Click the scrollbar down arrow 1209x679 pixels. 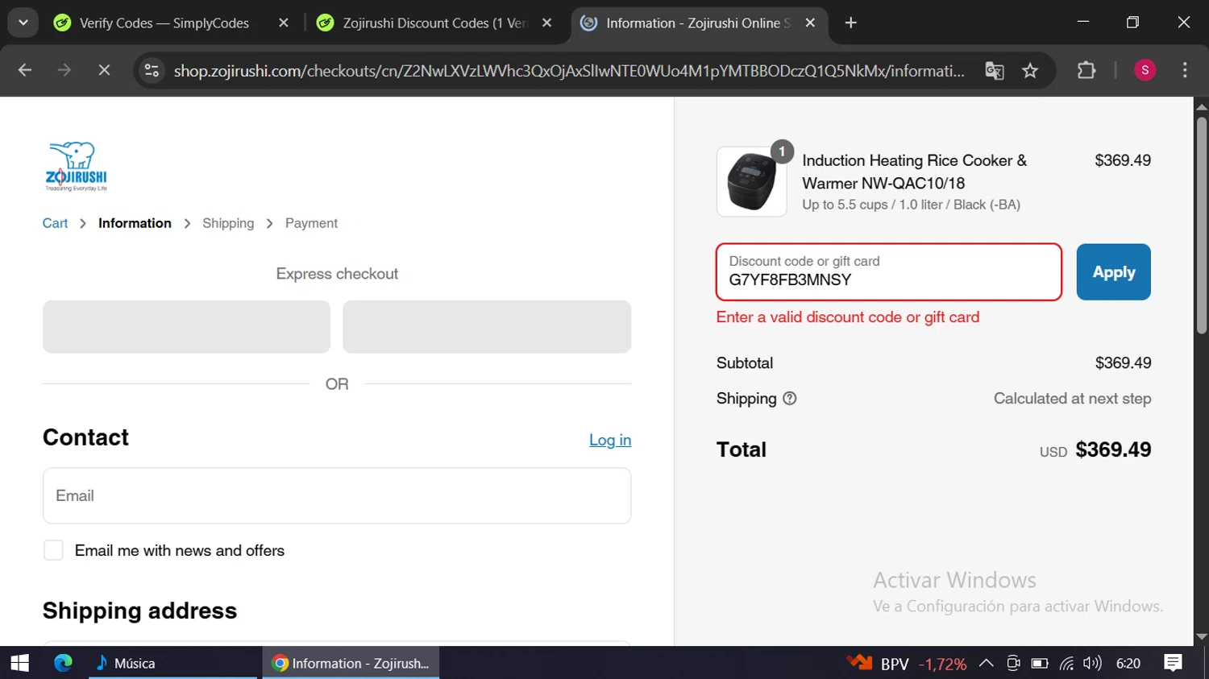click(1201, 636)
